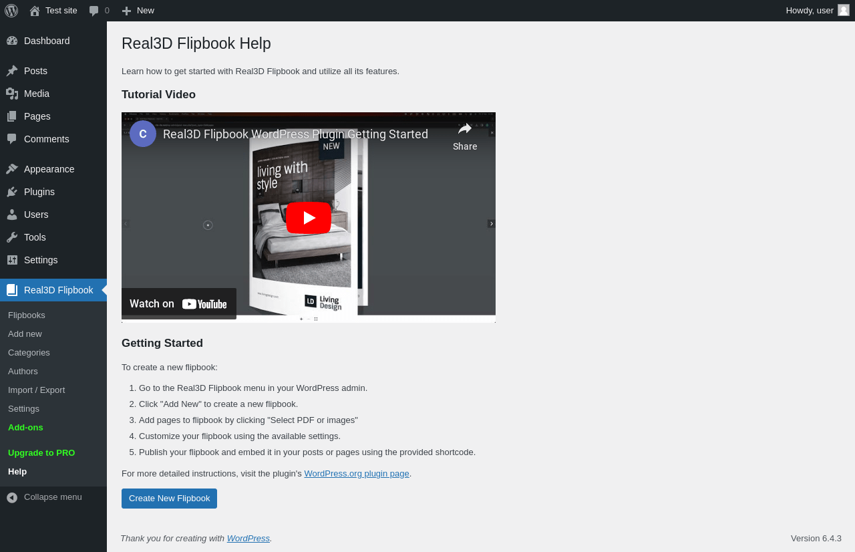Navigate to Pages
The height and width of the screenshot is (552, 855).
point(53,116)
